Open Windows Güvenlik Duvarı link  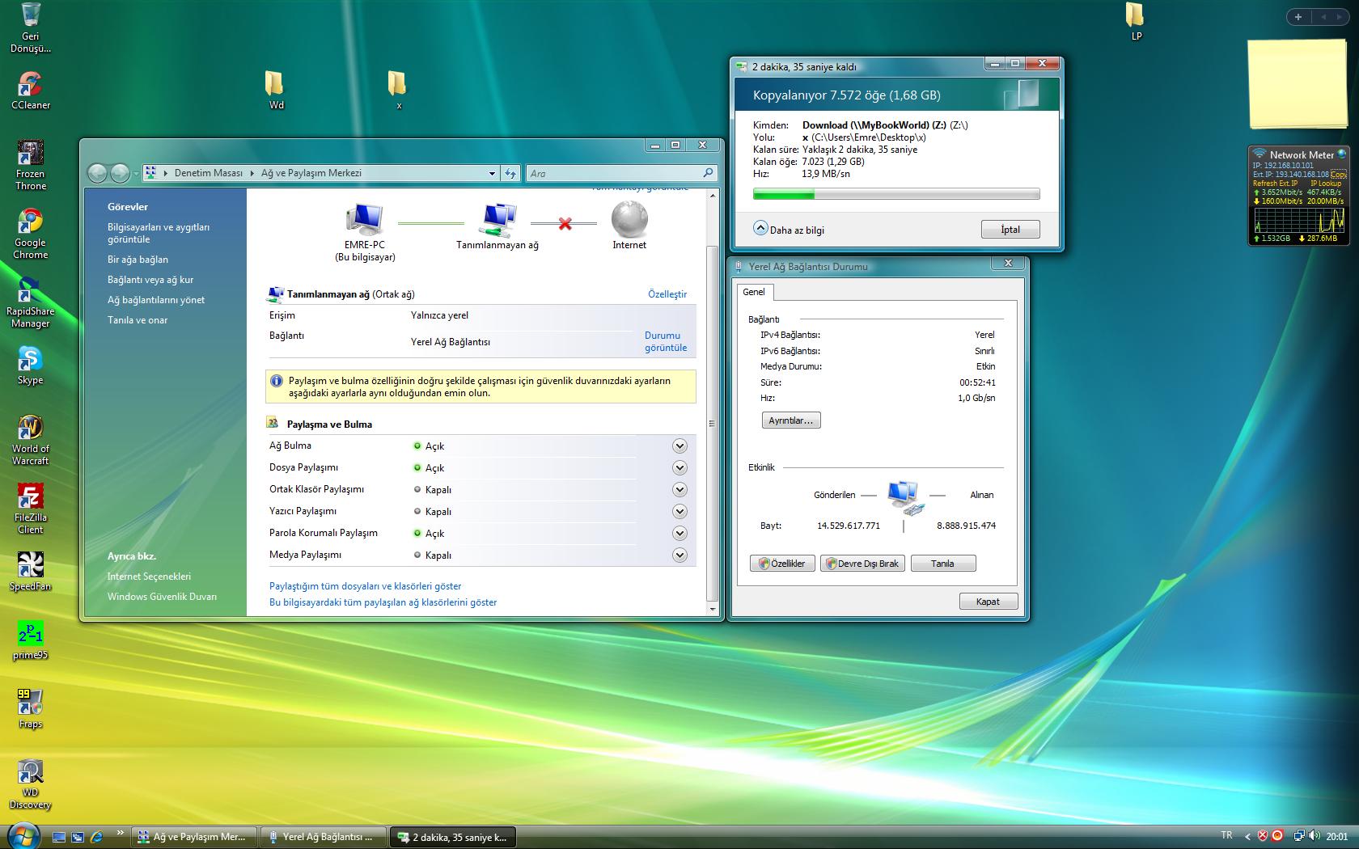[x=162, y=597]
